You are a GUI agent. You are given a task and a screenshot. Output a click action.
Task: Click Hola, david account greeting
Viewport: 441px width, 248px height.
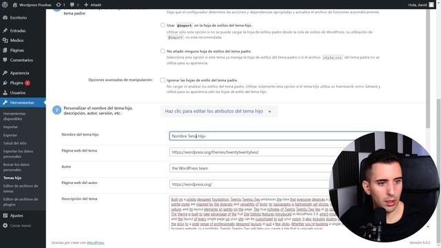click(418, 5)
